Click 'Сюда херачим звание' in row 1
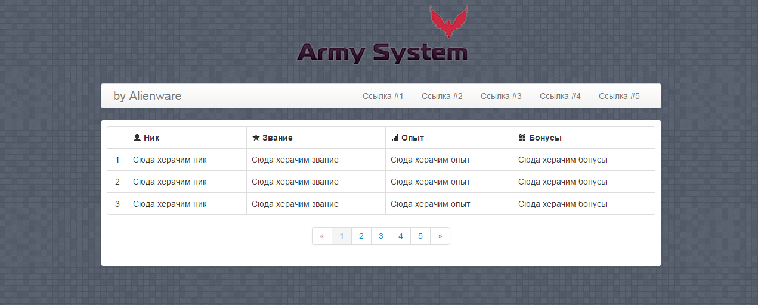This screenshot has width=758, height=305. click(295, 160)
